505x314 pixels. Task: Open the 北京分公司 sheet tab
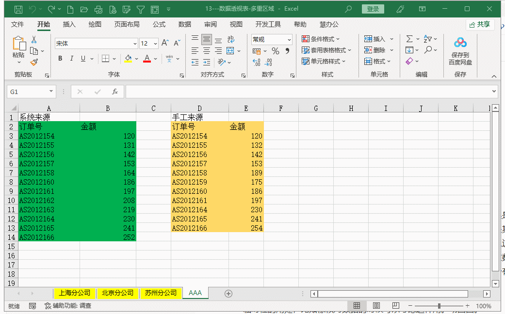[x=117, y=293]
